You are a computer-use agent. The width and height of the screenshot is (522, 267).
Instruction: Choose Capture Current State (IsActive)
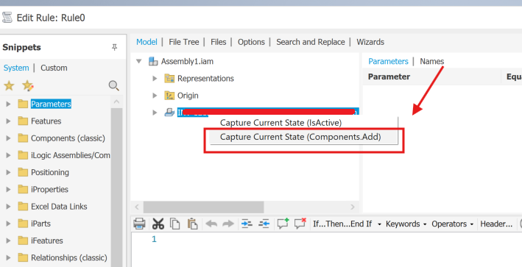(281, 123)
